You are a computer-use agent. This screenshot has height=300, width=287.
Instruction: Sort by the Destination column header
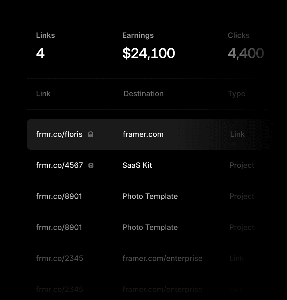click(x=143, y=94)
